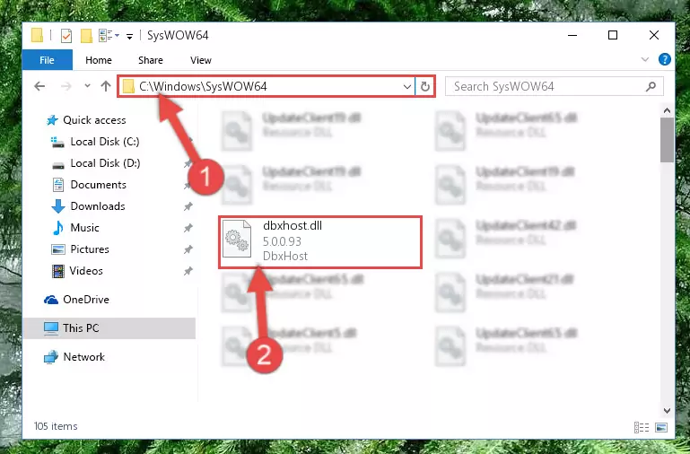The height and width of the screenshot is (454, 690).
Task: Click the Local Disk (C:) drive icon
Action: click(58, 142)
